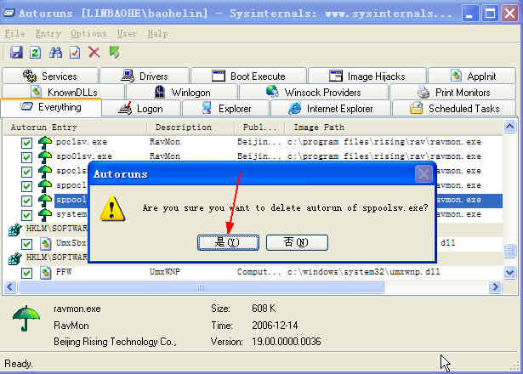
Task: Switch to the Boot Execute tab
Action: click(248, 76)
